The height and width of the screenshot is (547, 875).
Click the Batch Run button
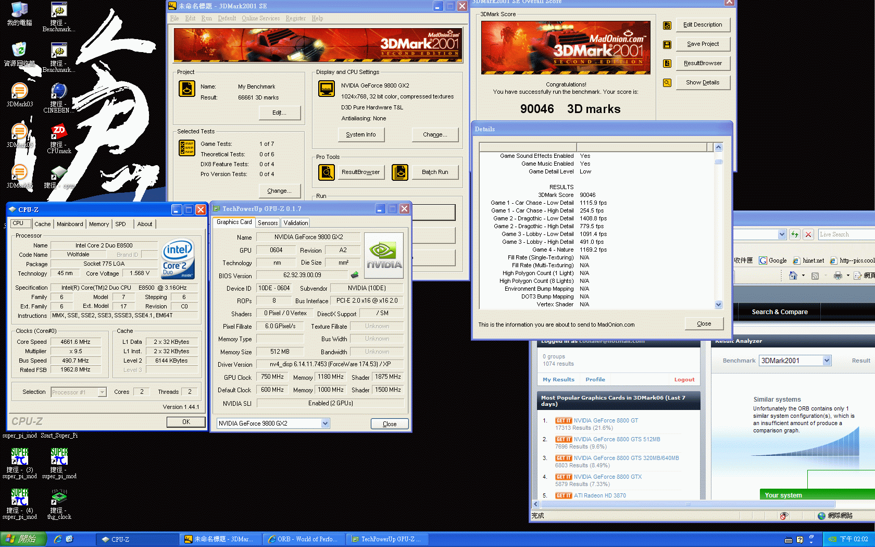[435, 172]
